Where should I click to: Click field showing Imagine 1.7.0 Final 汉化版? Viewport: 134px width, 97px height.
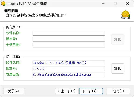point(69,63)
